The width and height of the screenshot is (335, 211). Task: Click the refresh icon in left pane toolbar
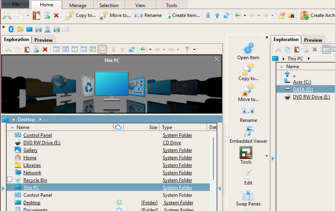coord(132,49)
